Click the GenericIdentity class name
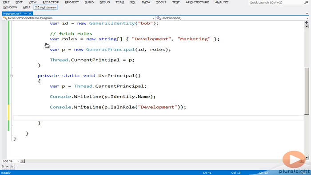 (112, 23)
